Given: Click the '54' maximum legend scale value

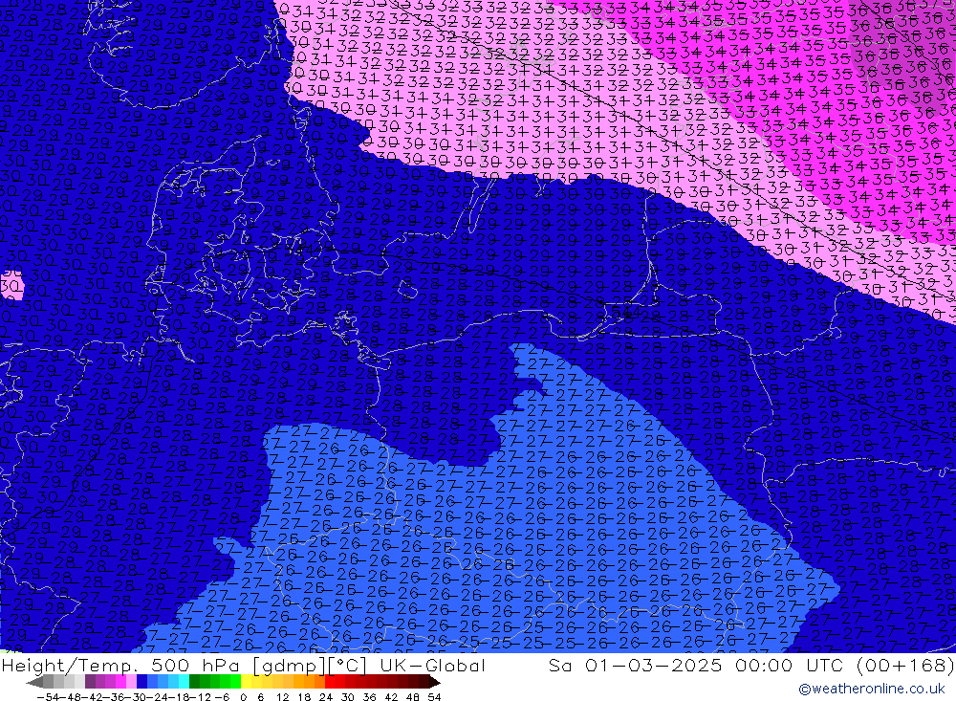Looking at the screenshot, I should [434, 697].
